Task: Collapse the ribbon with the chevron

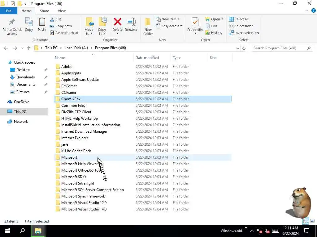Action: (x=307, y=11)
